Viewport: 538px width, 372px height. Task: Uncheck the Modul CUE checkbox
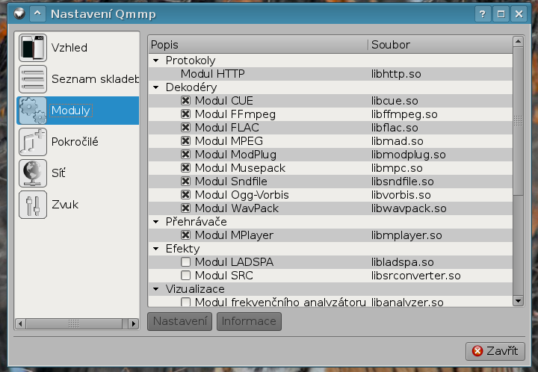[185, 100]
